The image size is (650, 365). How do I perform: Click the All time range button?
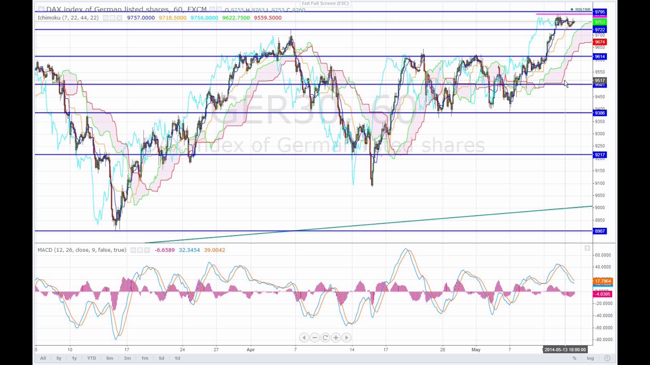click(43, 358)
